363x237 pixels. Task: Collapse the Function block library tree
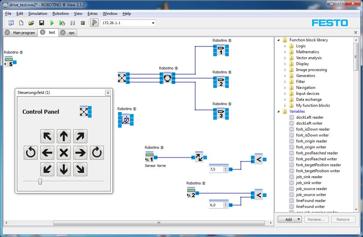pyautogui.click(x=278, y=40)
